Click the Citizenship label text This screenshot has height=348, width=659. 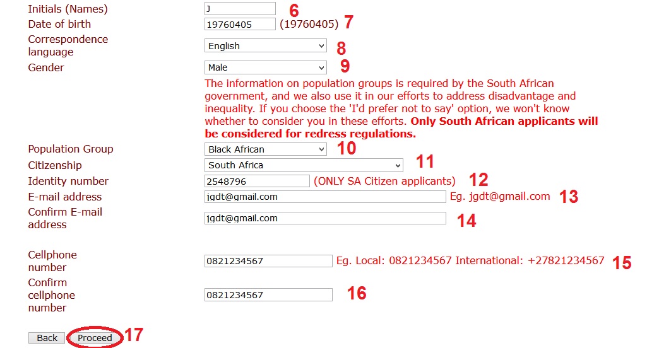[x=55, y=165]
